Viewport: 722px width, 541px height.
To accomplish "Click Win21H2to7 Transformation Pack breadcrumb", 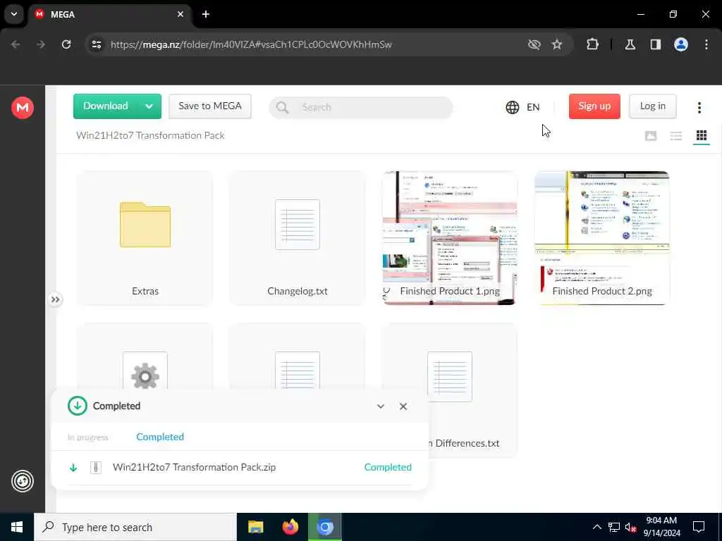I will [x=151, y=135].
